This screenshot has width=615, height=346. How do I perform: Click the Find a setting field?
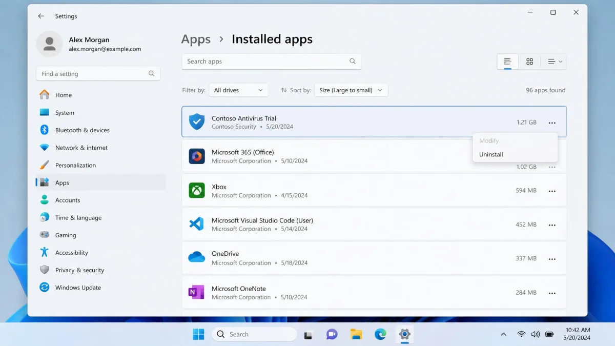pos(98,74)
